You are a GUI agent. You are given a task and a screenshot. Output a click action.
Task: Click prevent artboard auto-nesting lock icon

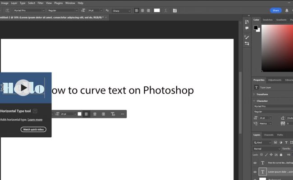(276, 155)
